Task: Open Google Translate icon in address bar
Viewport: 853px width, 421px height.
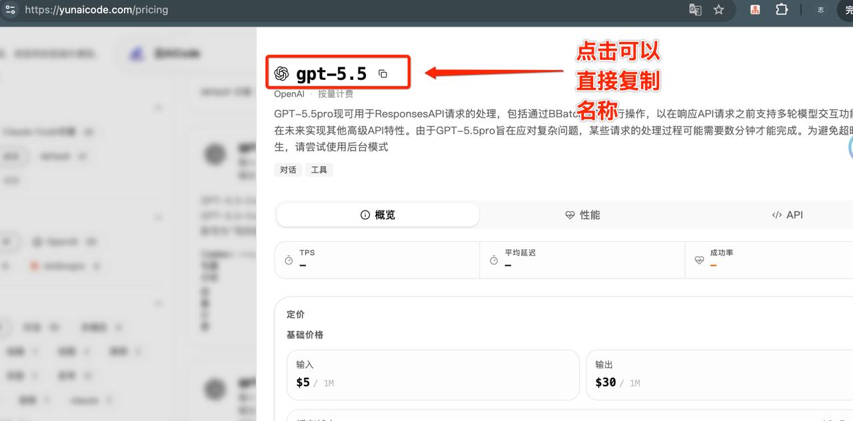Action: pyautogui.click(x=695, y=10)
